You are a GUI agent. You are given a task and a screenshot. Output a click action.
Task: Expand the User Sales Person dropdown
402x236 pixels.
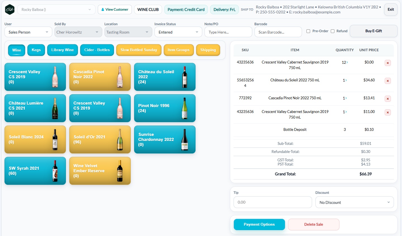click(28, 32)
